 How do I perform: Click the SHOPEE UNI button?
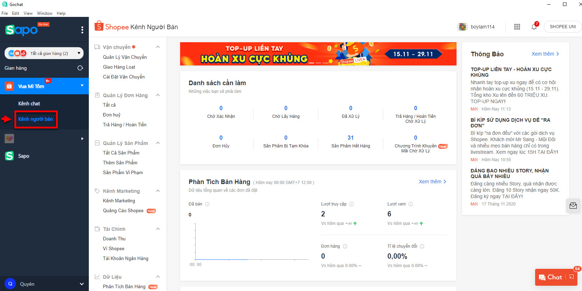click(x=563, y=27)
